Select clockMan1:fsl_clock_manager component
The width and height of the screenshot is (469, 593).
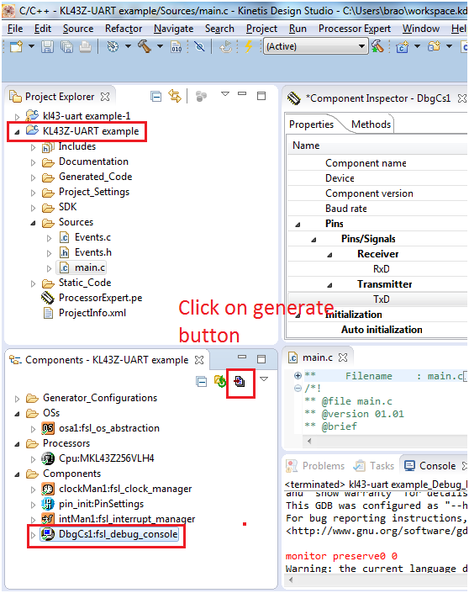pyautogui.click(x=116, y=489)
